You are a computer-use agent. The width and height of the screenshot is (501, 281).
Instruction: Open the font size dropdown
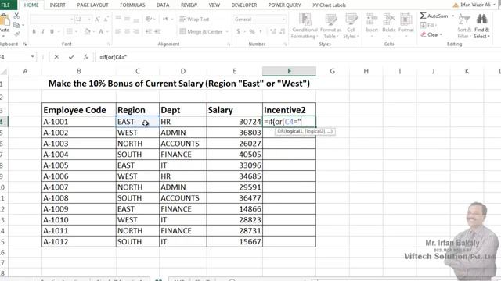[89, 20]
